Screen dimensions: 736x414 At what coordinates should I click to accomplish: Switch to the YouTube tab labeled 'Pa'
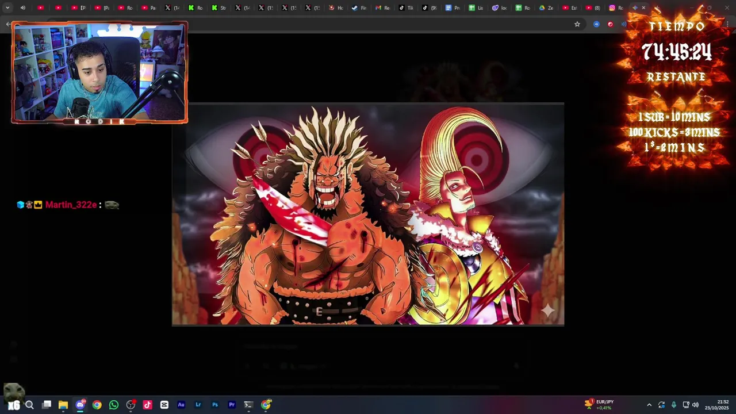tap(149, 8)
